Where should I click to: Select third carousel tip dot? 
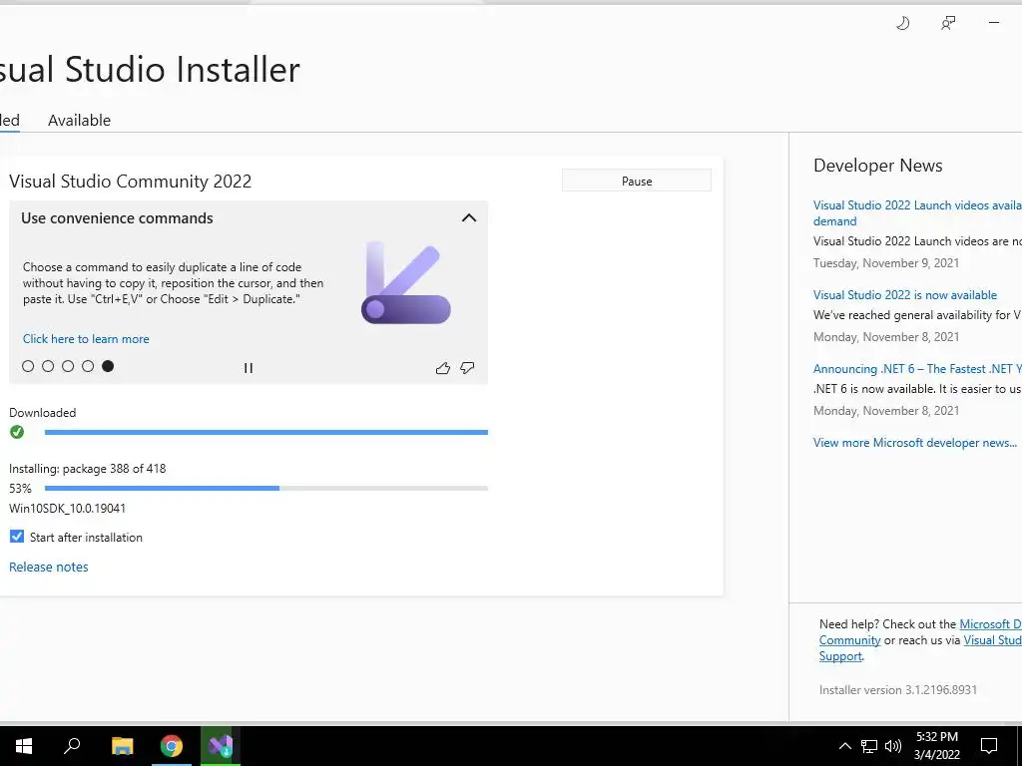68,366
